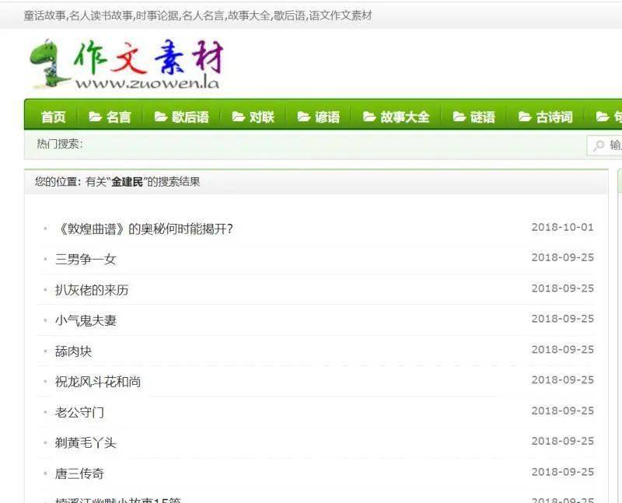Image resolution: width=622 pixels, height=503 pixels.
Task: Go to the 首页 home tab
Action: [x=53, y=117]
